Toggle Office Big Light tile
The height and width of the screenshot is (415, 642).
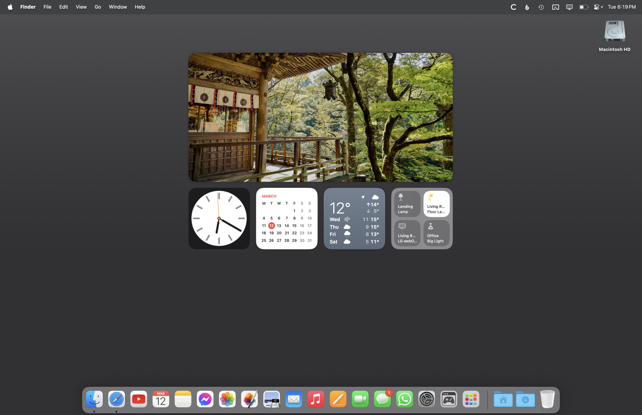pyautogui.click(x=436, y=233)
